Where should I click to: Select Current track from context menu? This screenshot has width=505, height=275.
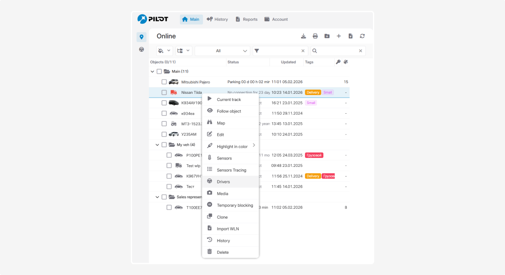[x=229, y=100]
